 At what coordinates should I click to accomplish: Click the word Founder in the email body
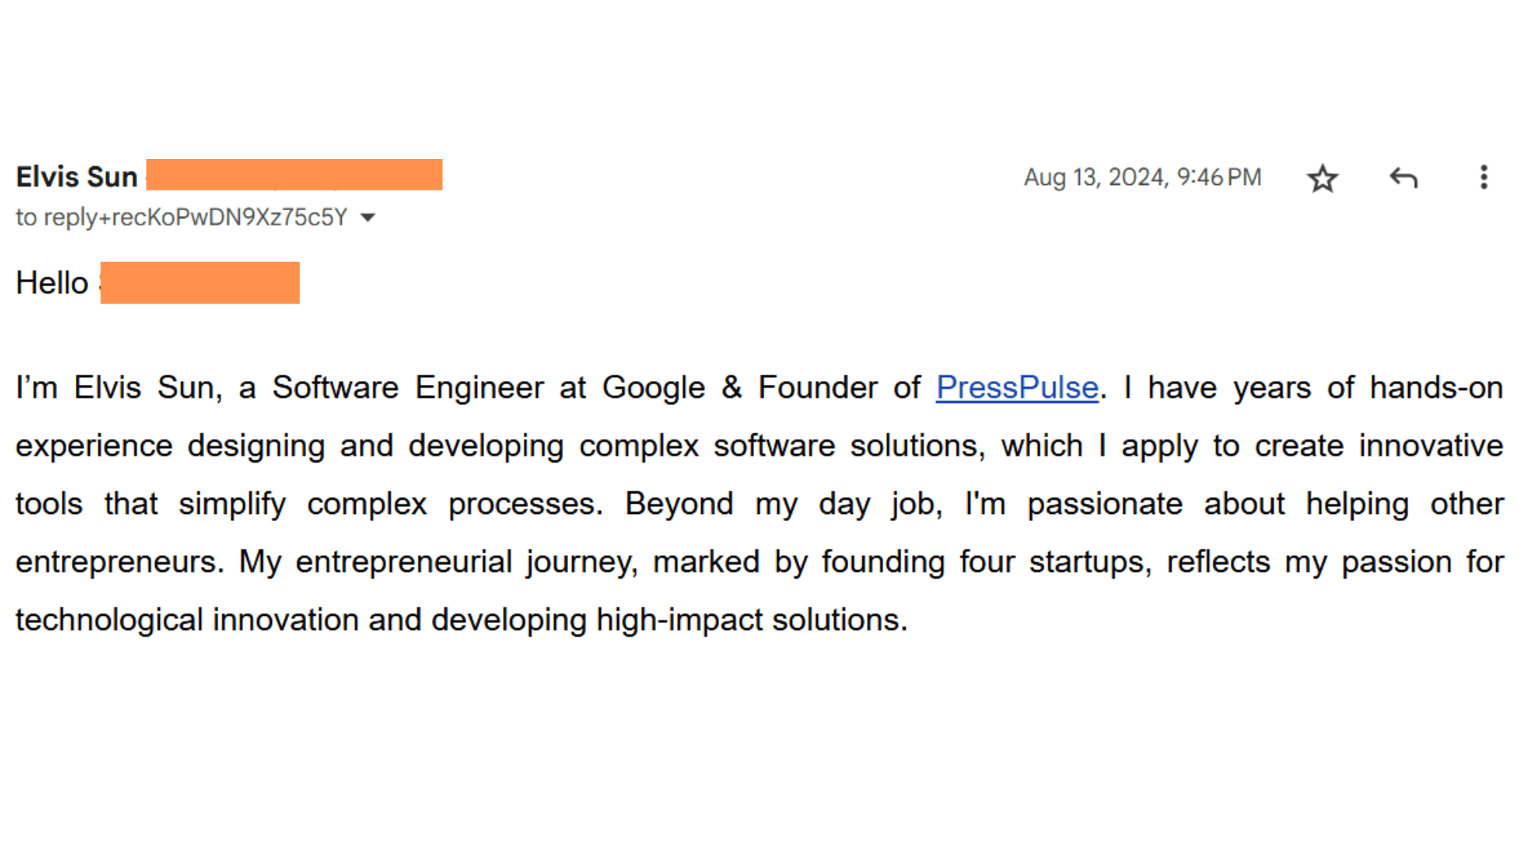817,387
